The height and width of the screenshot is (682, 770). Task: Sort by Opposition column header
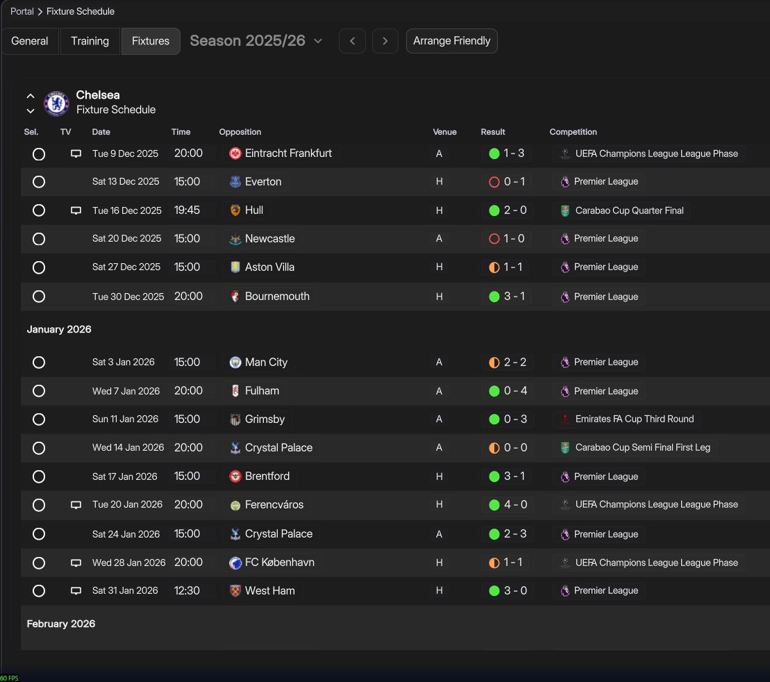coord(240,132)
